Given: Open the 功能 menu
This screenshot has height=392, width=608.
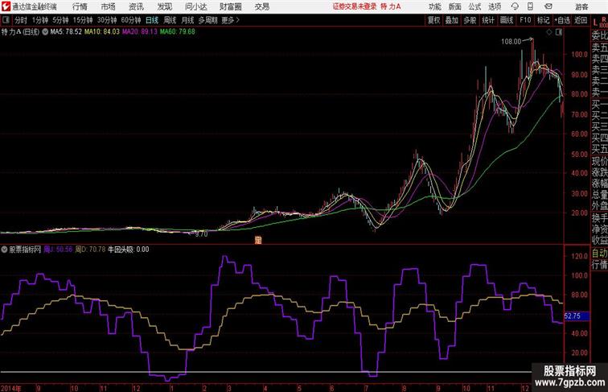Looking at the screenshot, I should point(434,6).
